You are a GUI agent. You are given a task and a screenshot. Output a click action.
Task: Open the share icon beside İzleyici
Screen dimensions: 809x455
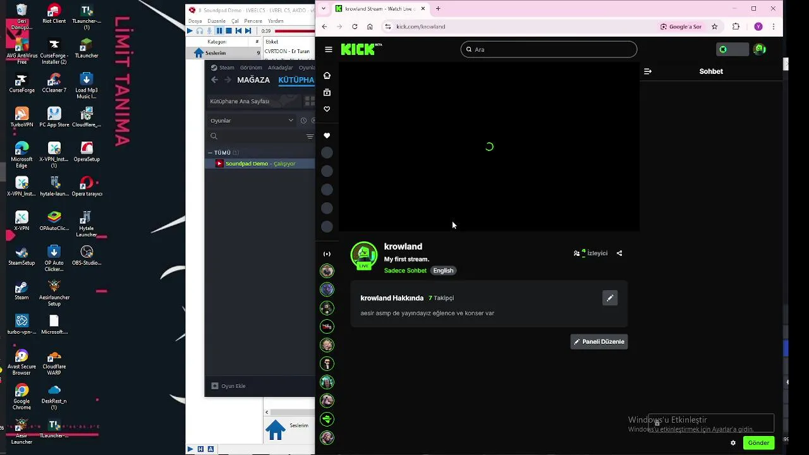619,253
